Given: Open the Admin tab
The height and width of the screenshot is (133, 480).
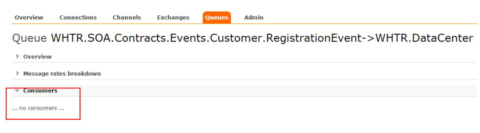Looking at the screenshot, I should tap(254, 17).
